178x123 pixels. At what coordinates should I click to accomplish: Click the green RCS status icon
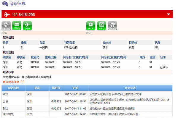[17, 25]
